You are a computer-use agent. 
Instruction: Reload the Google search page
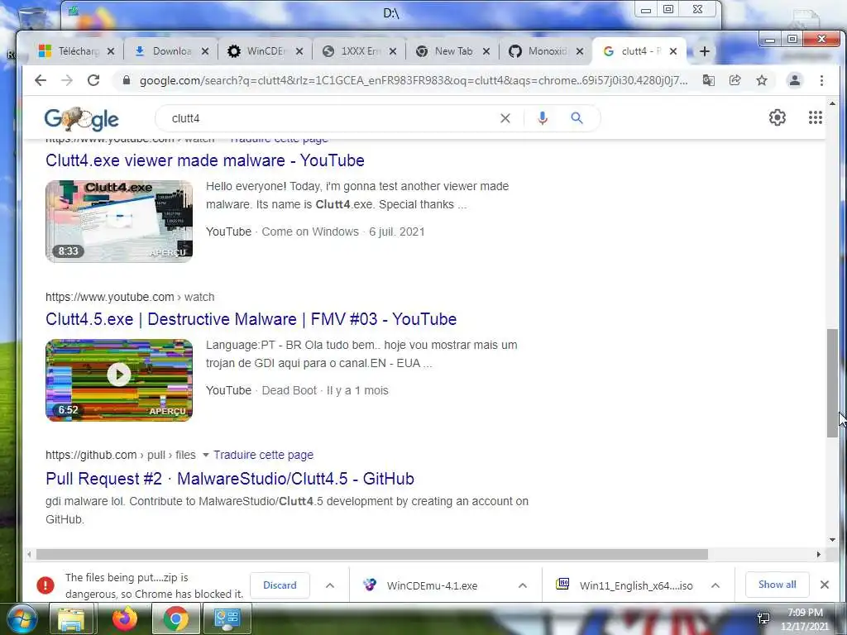pyautogui.click(x=93, y=80)
